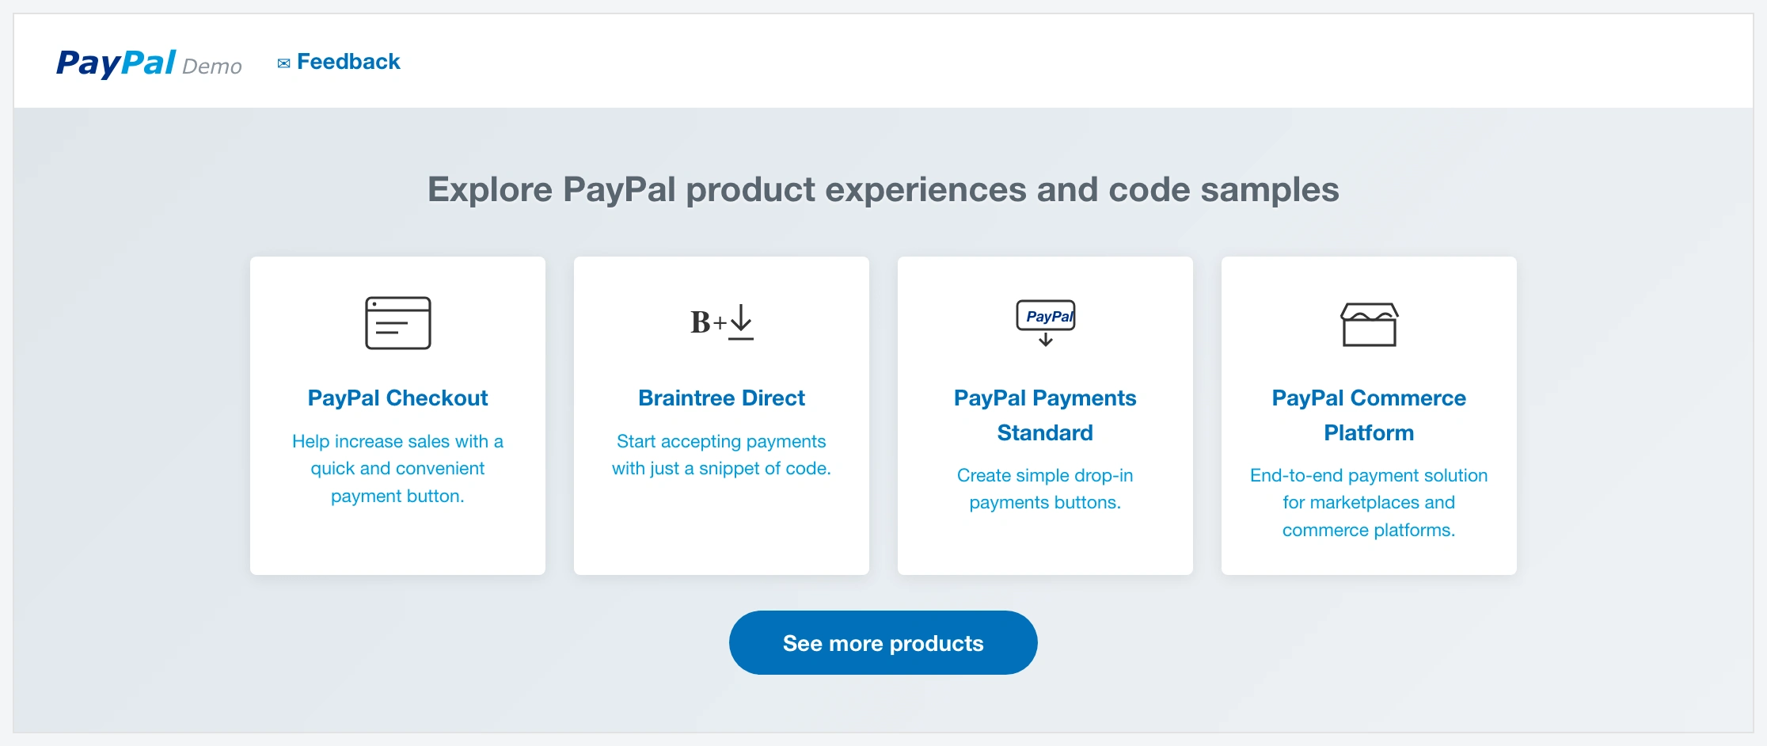This screenshot has height=746, width=1767.
Task: Click the Demo label beside PayPal logo
Action: pyautogui.click(x=211, y=66)
